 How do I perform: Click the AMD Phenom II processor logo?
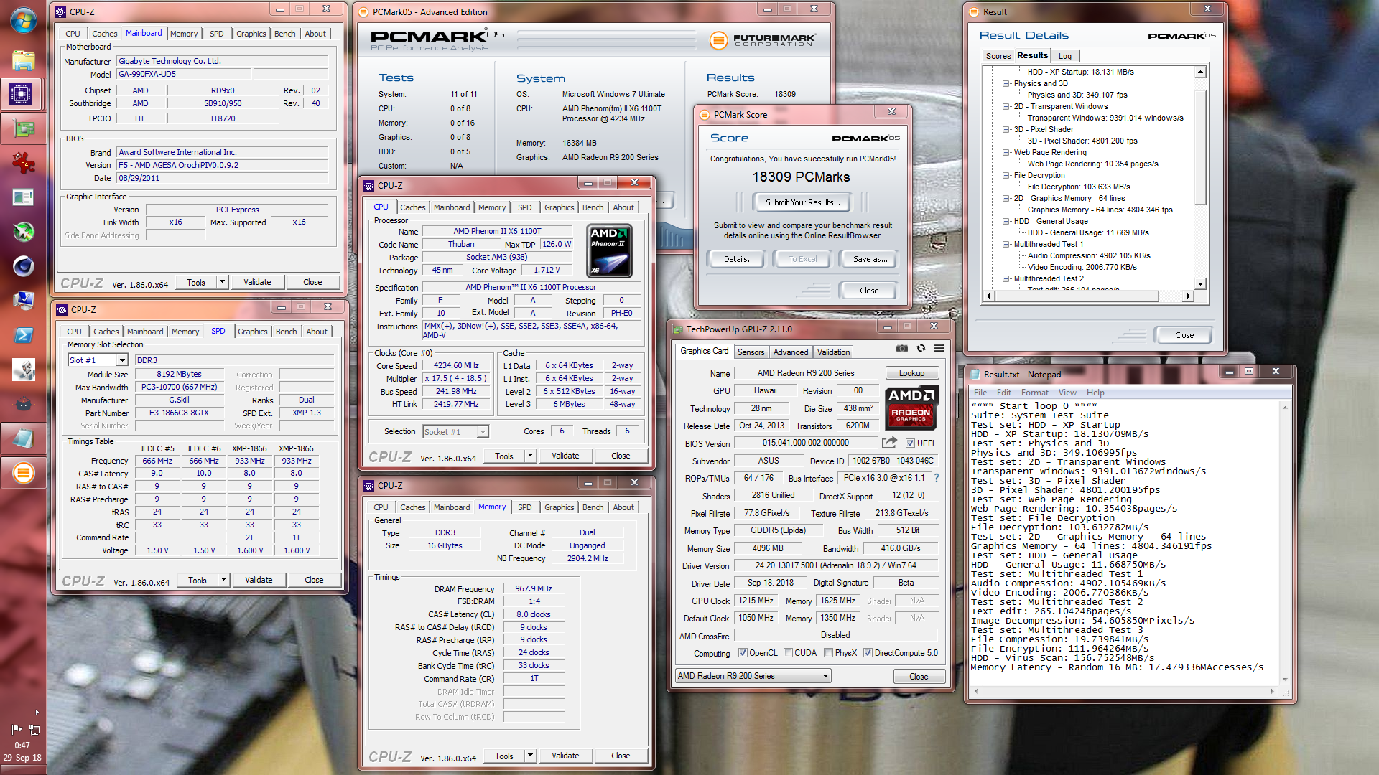(x=610, y=251)
